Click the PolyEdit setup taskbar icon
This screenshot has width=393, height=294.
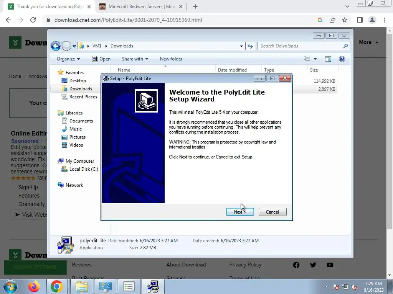[153, 286]
